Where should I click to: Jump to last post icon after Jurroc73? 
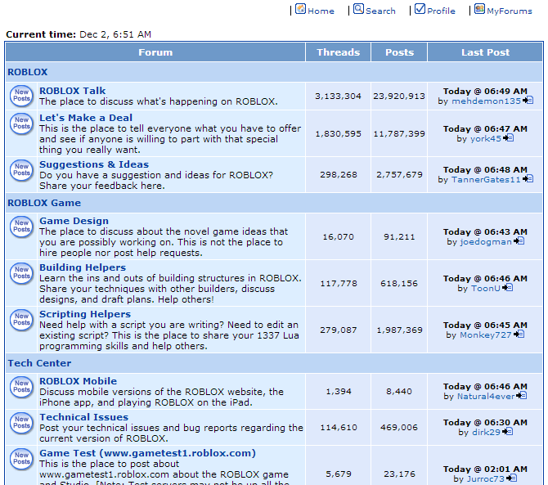[x=512, y=478]
